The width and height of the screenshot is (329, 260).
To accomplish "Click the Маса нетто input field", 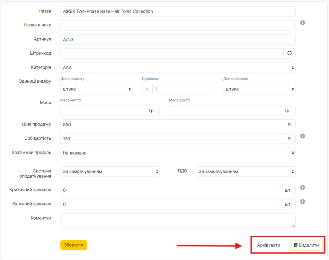I will [x=102, y=111].
